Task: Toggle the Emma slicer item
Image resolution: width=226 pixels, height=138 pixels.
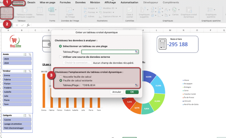Action: click(x=17, y=75)
